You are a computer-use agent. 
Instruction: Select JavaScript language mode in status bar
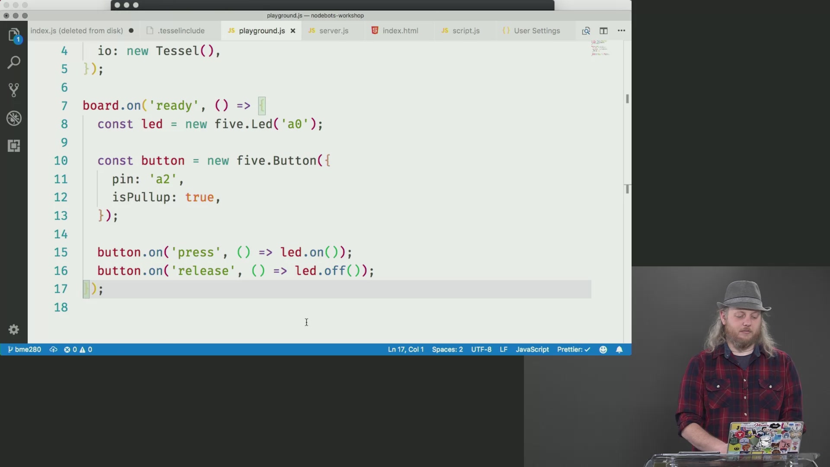click(532, 349)
